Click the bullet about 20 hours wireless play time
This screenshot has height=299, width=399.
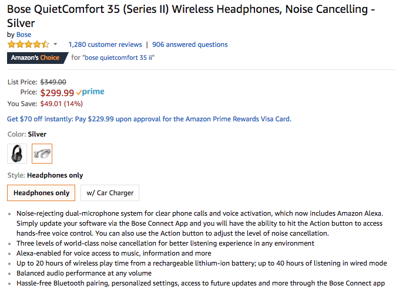pos(201,263)
